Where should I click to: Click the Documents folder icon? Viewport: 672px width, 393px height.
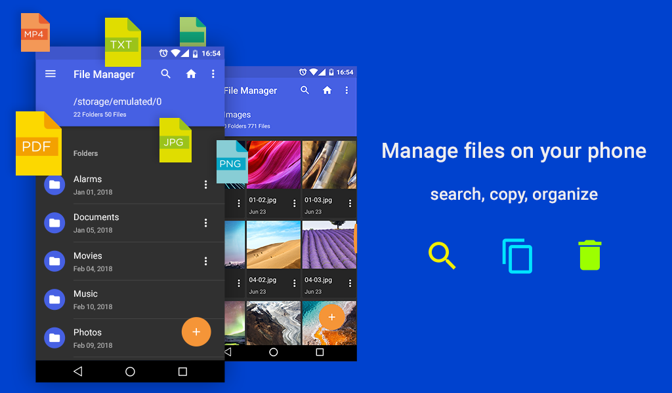click(54, 223)
